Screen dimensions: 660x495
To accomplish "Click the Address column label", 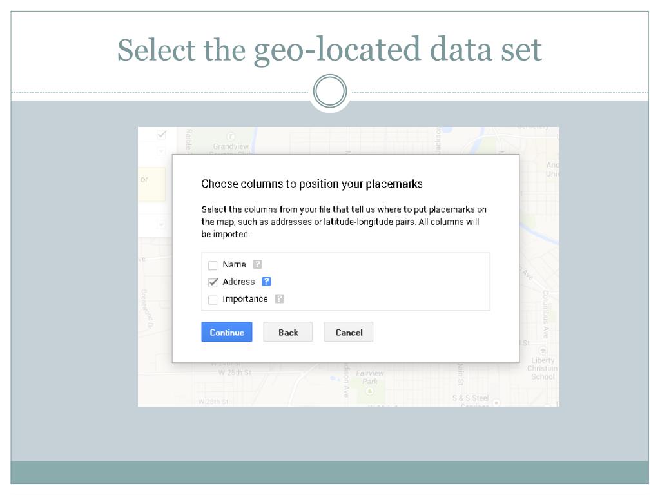I will tap(238, 282).
